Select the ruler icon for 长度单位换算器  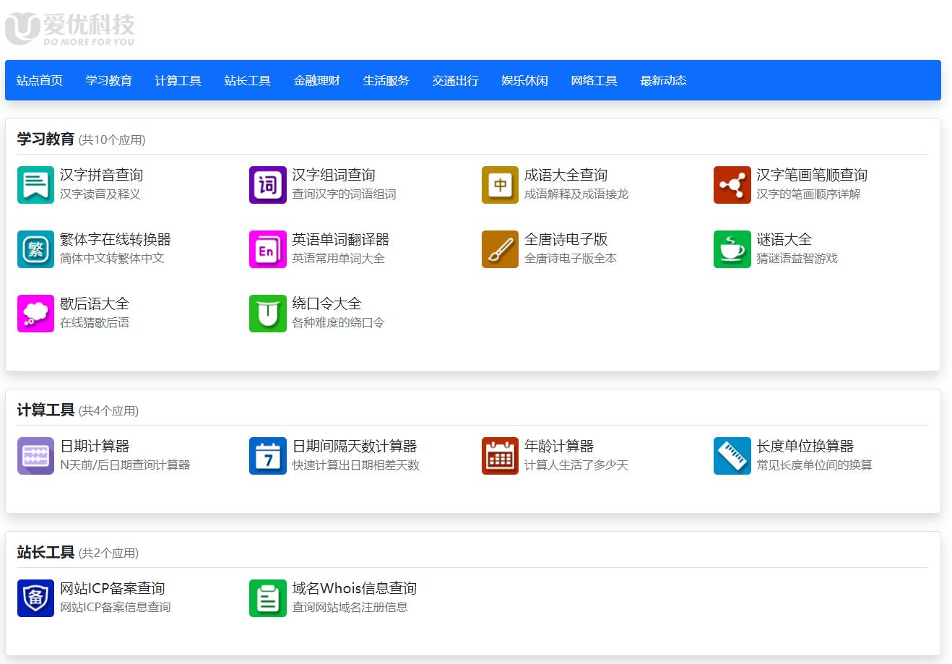tap(732, 456)
